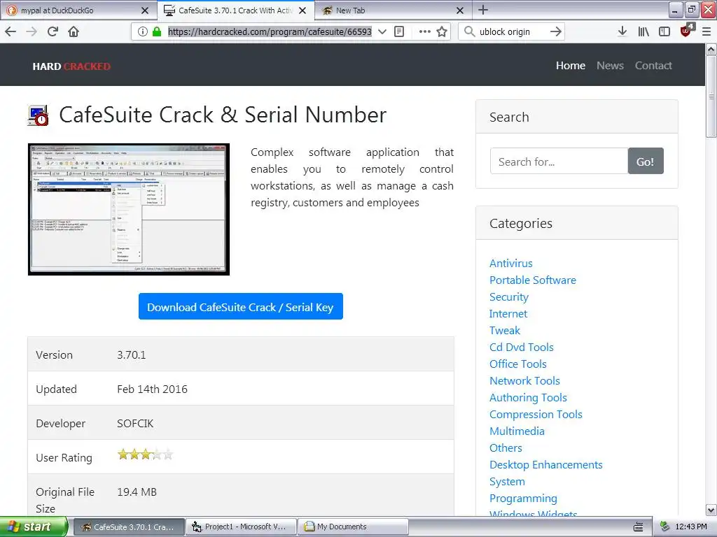Click the browser forward arrow

32,31
